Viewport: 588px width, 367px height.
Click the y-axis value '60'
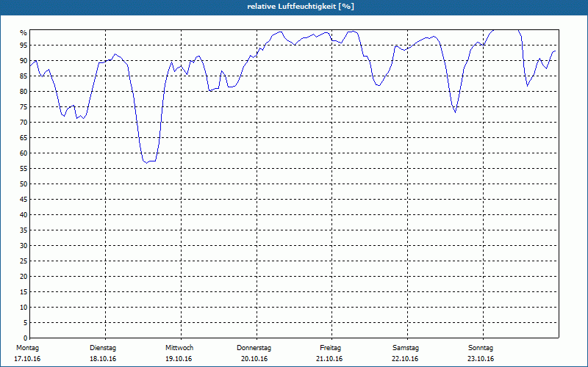(24, 153)
